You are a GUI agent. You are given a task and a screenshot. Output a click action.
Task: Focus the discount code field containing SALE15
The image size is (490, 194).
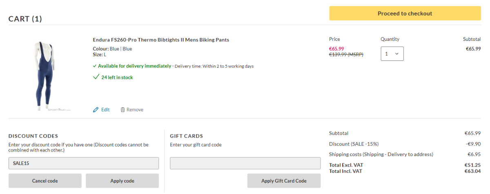click(84, 163)
